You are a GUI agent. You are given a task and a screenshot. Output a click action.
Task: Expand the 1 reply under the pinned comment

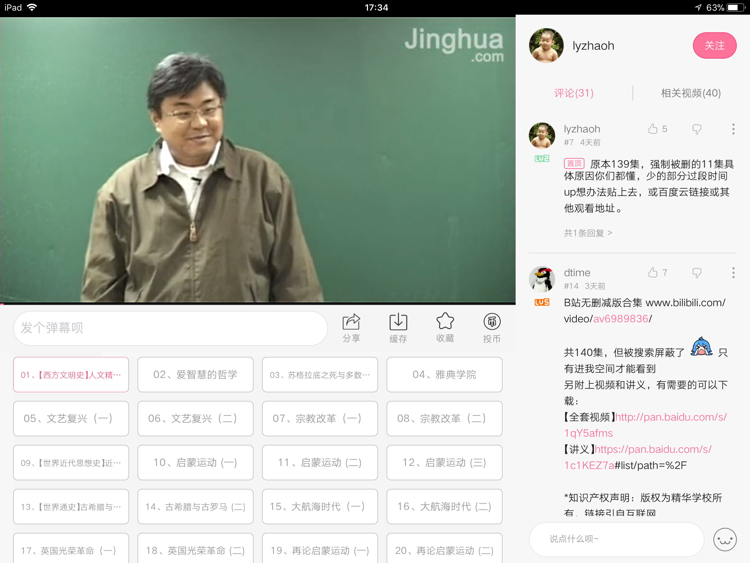click(x=587, y=233)
